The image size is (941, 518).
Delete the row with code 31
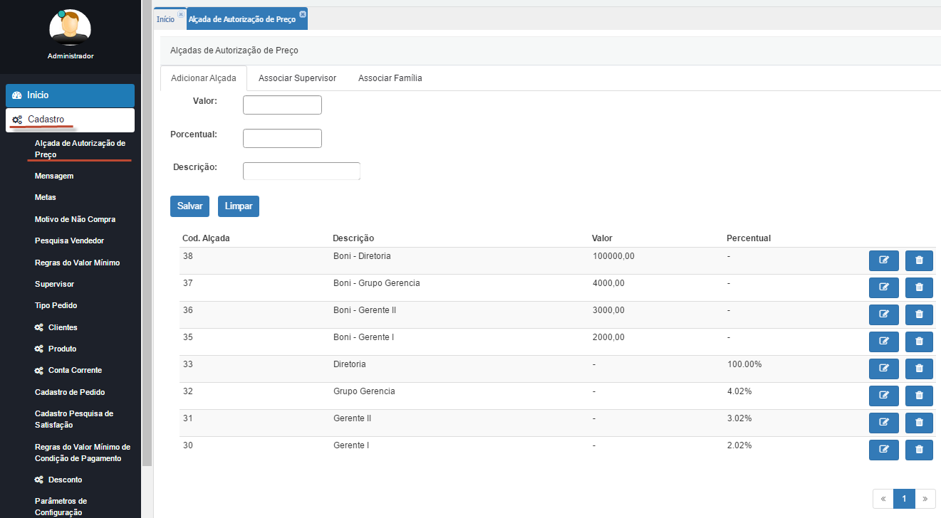919,423
